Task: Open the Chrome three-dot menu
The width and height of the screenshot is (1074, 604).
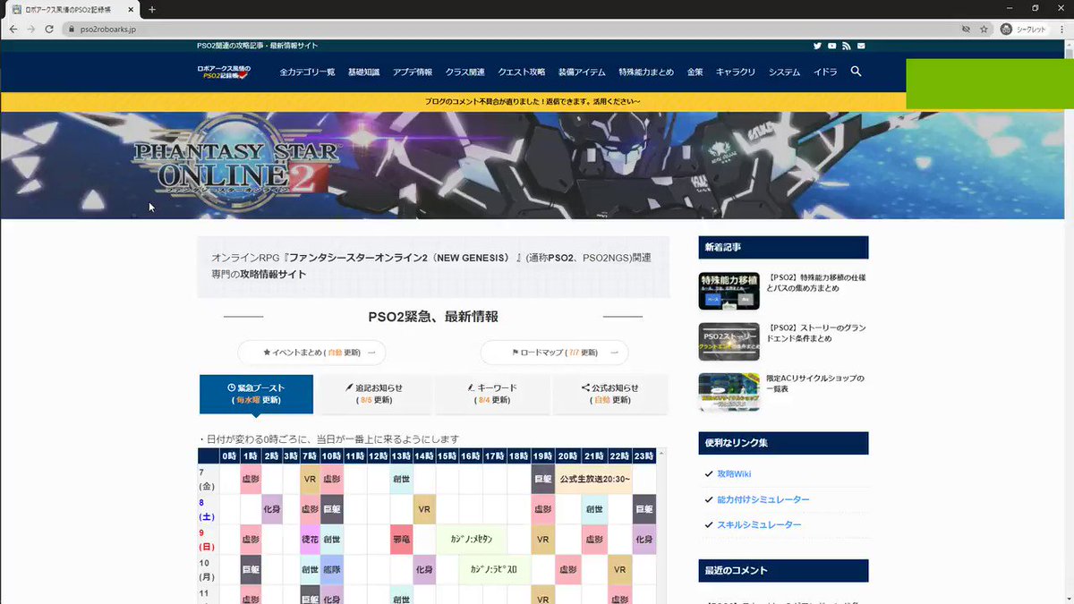Action: point(1061,29)
